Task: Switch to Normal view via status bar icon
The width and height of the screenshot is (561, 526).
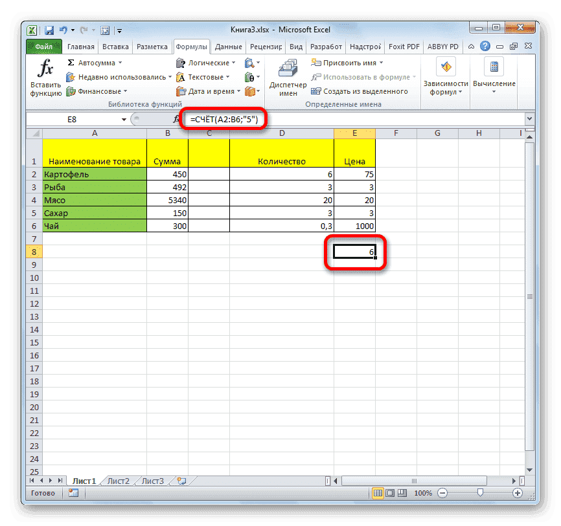Action: [378, 492]
